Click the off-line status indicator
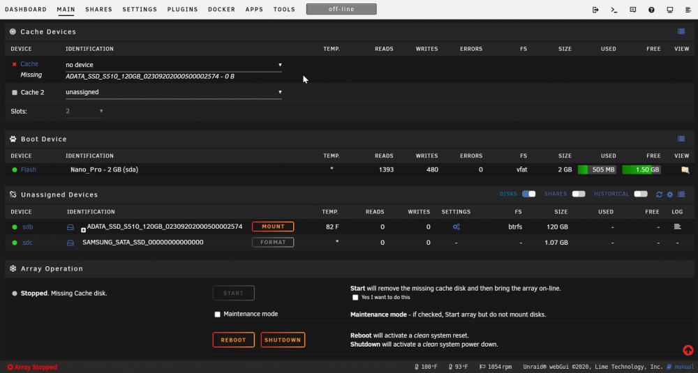The width and height of the screenshot is (698, 373). tap(341, 9)
